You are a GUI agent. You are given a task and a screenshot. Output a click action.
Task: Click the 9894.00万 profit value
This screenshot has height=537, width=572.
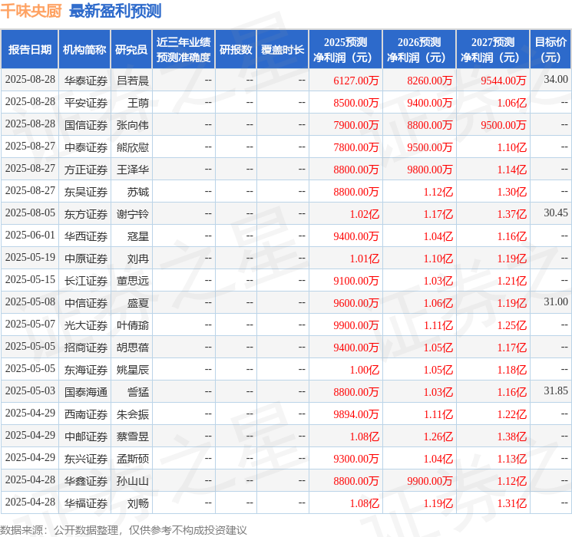(x=356, y=414)
